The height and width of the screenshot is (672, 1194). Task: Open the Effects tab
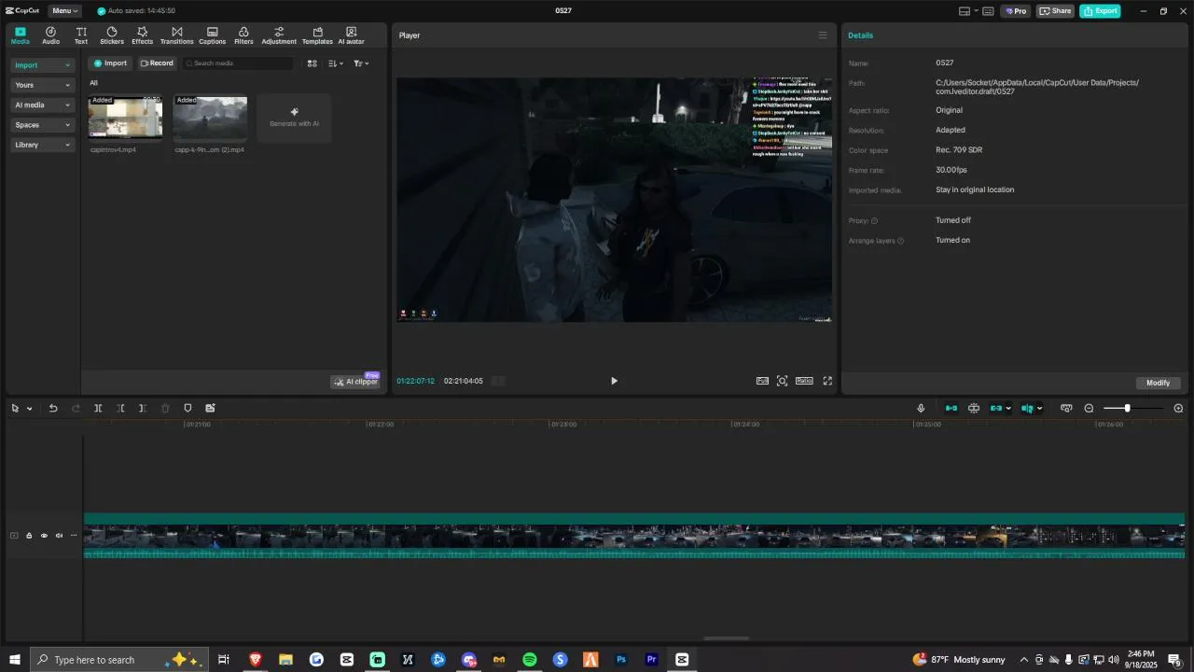point(142,35)
